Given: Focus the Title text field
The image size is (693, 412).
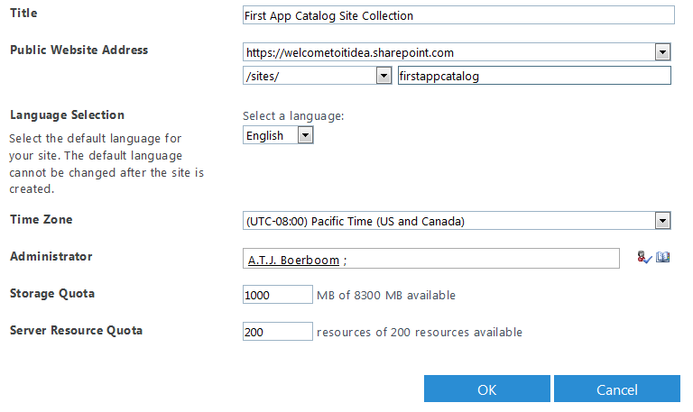Looking at the screenshot, I should click(458, 15).
